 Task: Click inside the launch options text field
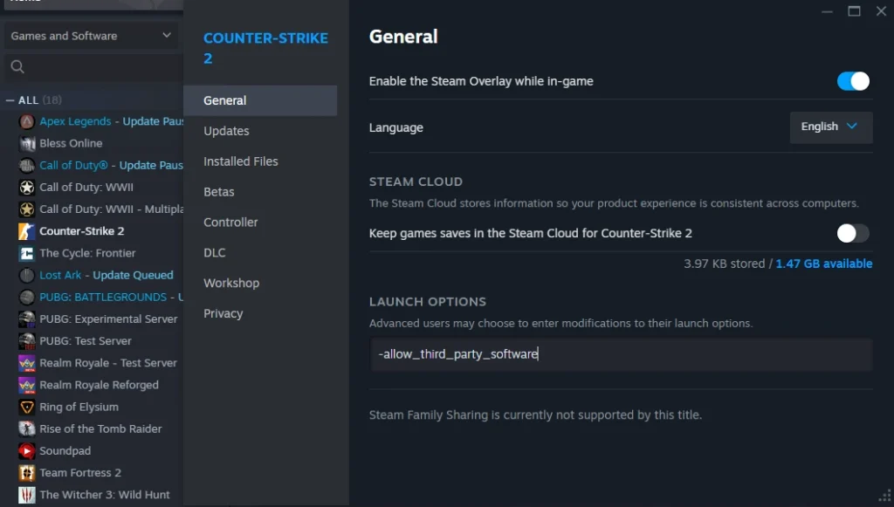(621, 354)
